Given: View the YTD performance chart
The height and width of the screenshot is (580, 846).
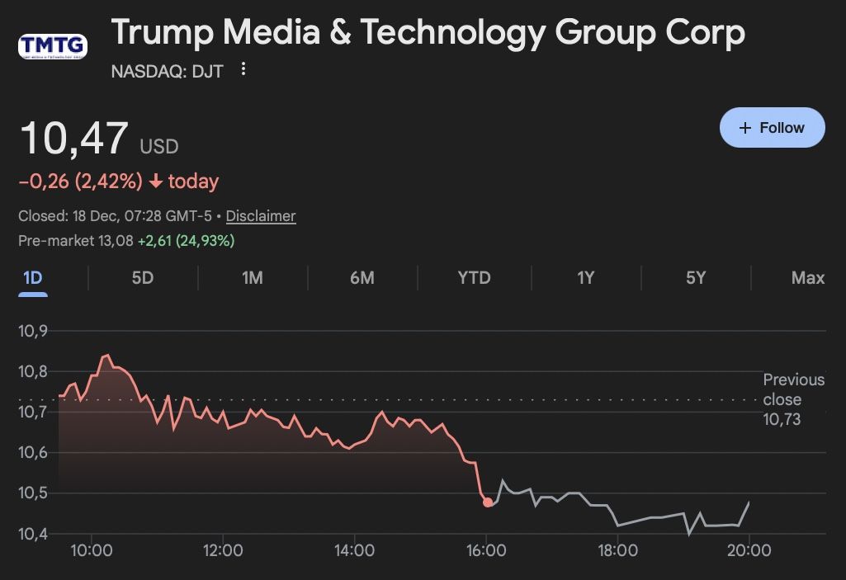Looking at the screenshot, I should (473, 278).
